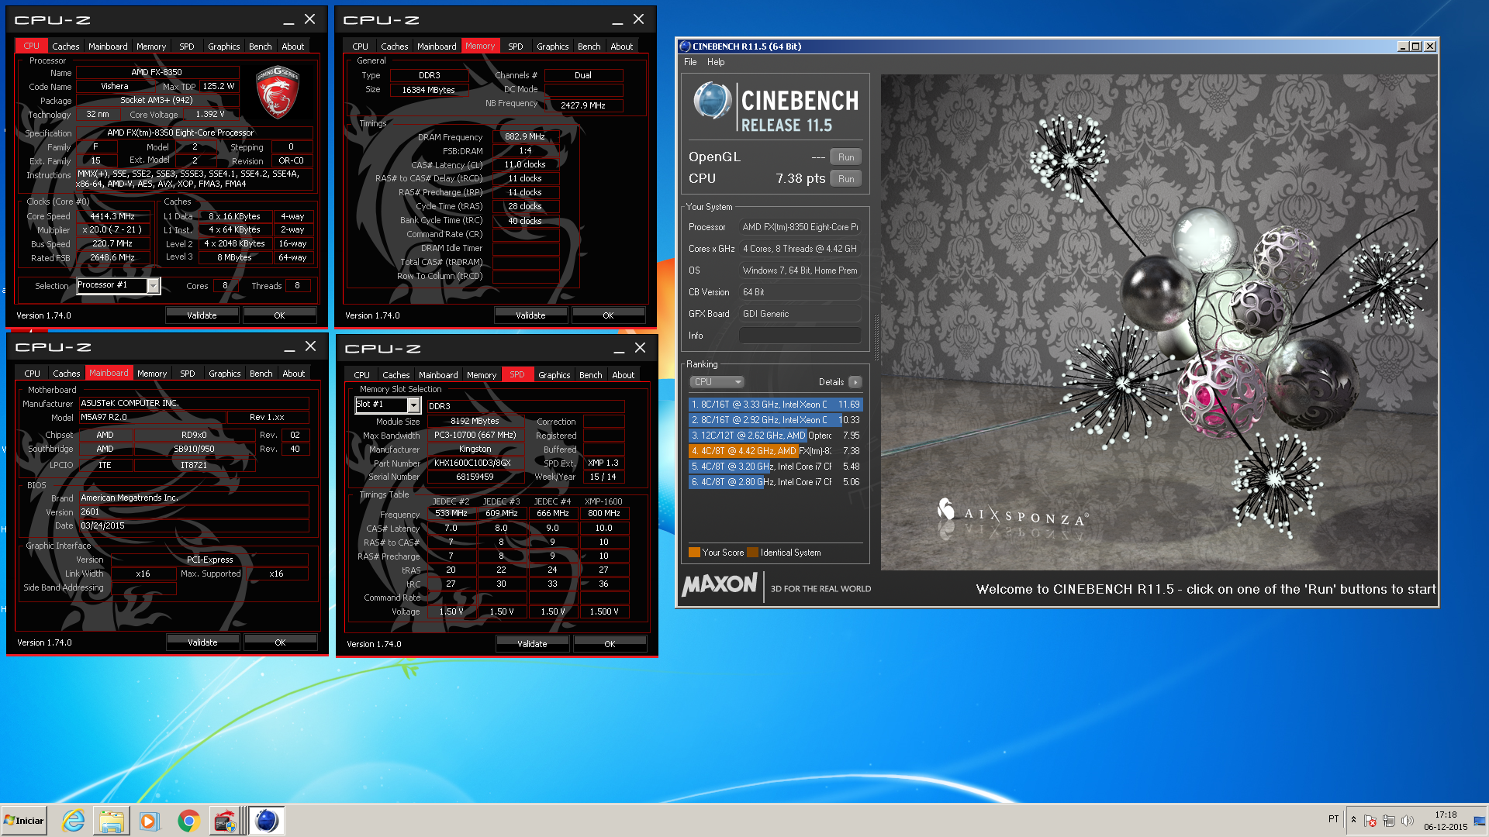
Task: Select ranking row 4C/8T @ 2.80 GHz Intel Core i7
Action: 776,482
